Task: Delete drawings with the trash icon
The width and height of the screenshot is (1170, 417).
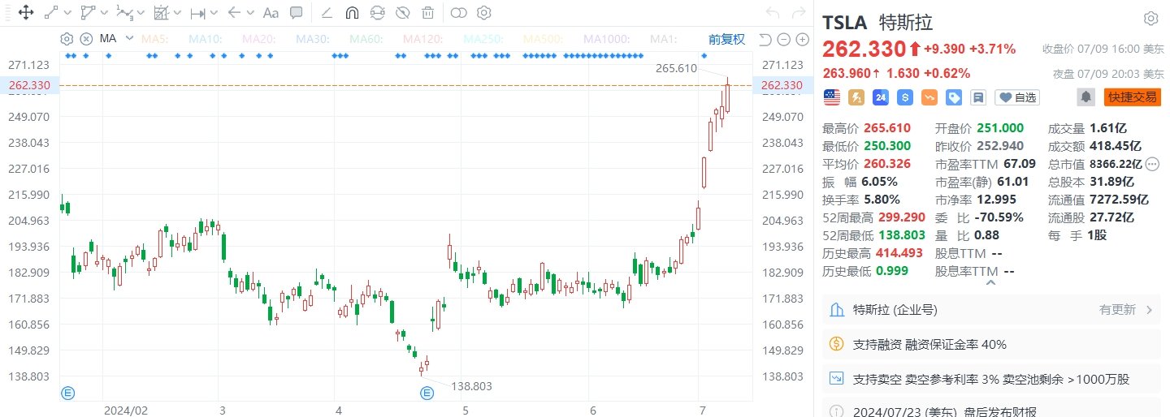Action: [x=427, y=12]
